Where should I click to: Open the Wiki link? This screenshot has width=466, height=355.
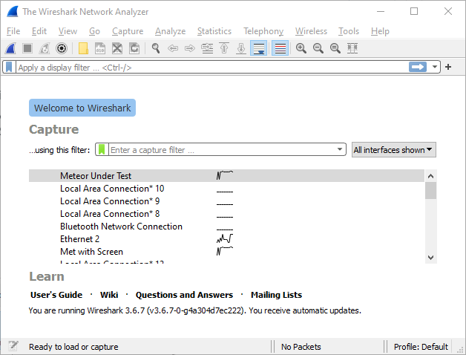pyautogui.click(x=109, y=295)
